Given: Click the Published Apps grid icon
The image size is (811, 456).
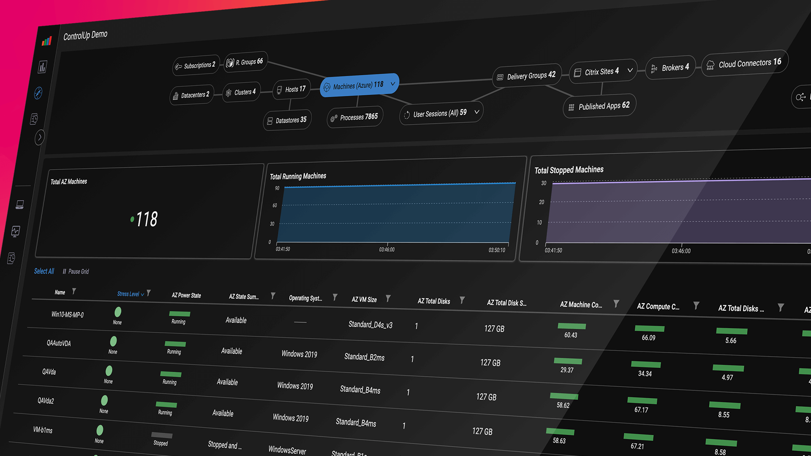Looking at the screenshot, I should click(x=571, y=108).
